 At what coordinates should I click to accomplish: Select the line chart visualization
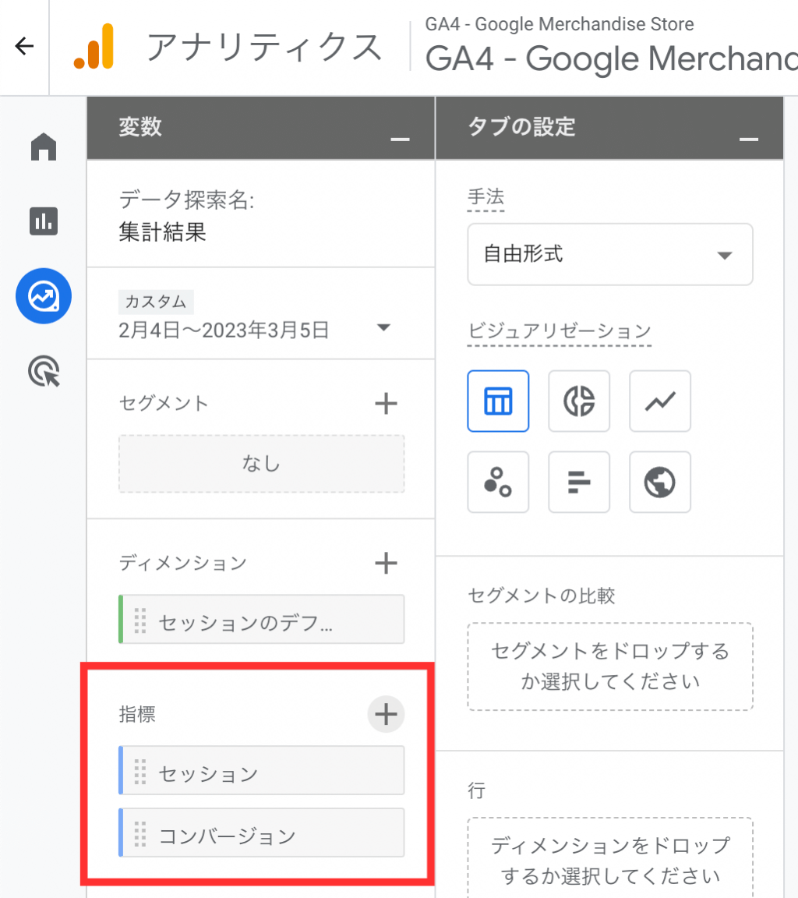tap(660, 401)
